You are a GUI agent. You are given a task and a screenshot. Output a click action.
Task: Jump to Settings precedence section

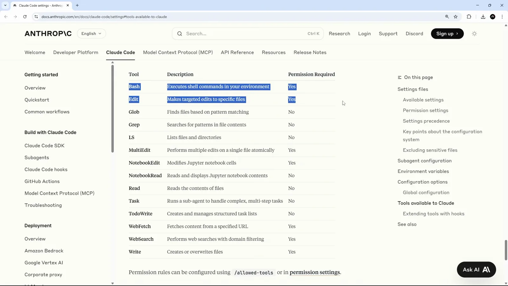click(x=426, y=121)
